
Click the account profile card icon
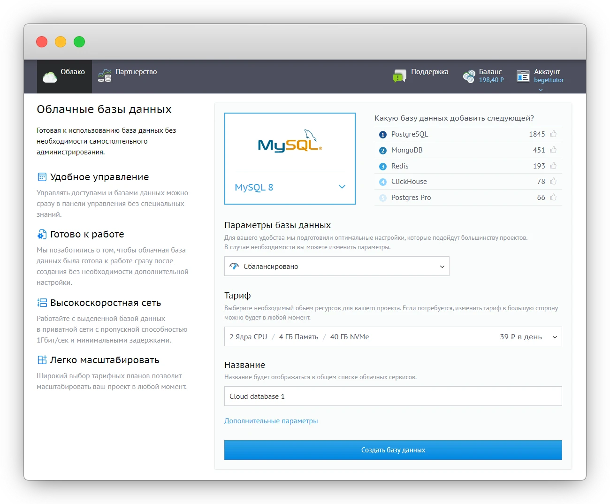click(x=523, y=76)
